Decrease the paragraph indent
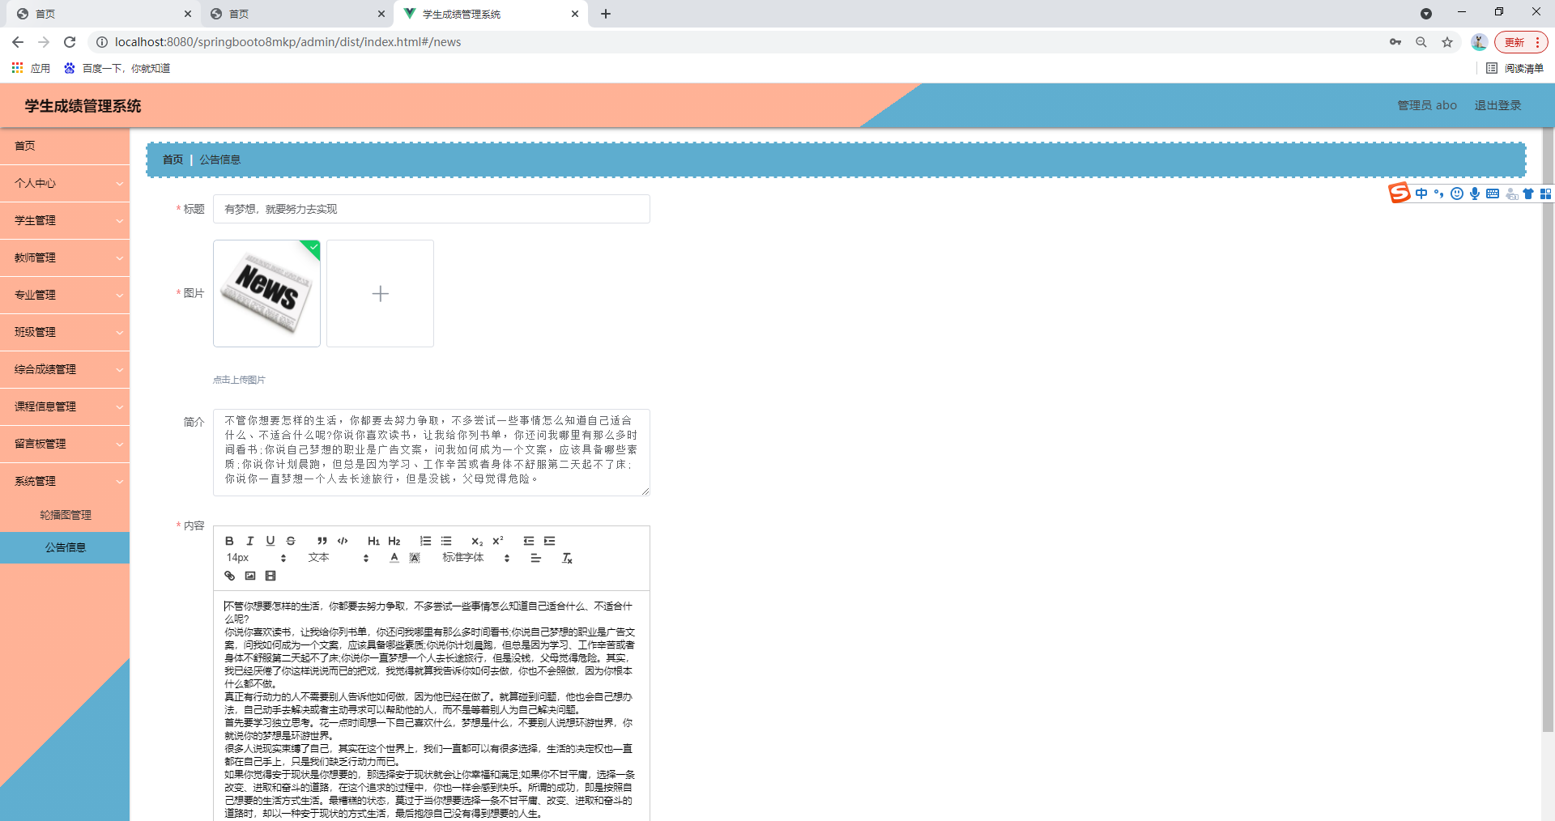The width and height of the screenshot is (1555, 821). (x=529, y=541)
